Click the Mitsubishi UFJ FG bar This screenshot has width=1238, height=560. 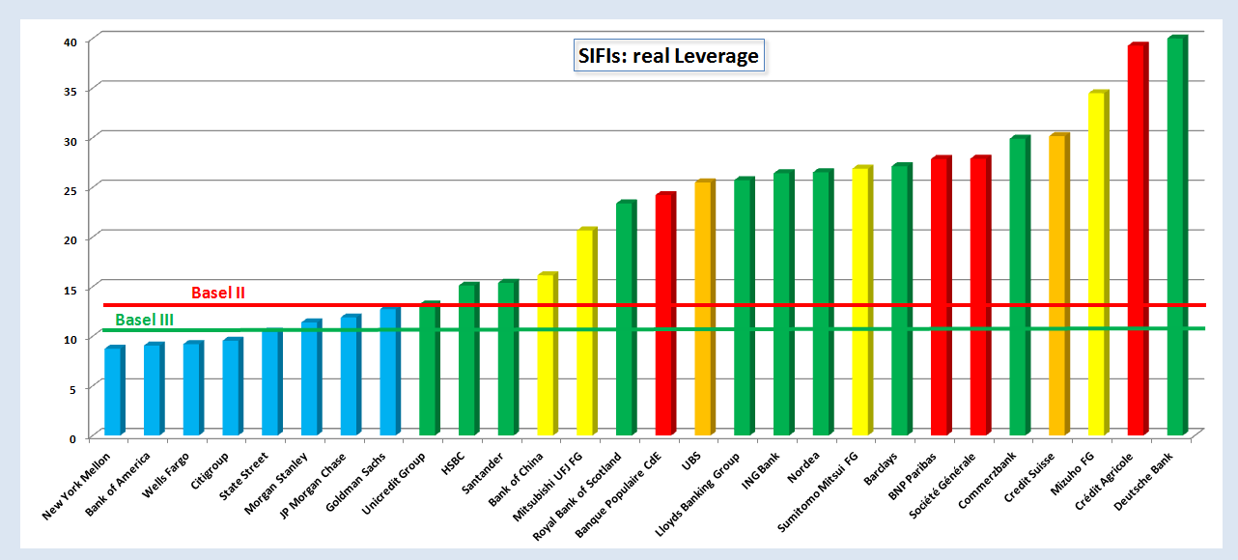(586, 331)
